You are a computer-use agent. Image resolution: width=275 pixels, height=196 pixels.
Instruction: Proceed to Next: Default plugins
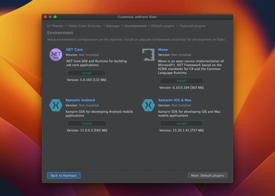pyautogui.click(x=208, y=176)
